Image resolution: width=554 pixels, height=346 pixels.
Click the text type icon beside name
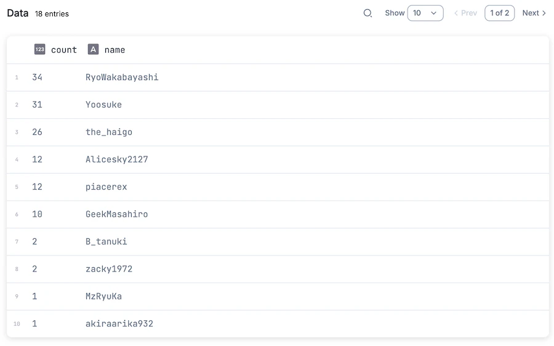(x=93, y=49)
